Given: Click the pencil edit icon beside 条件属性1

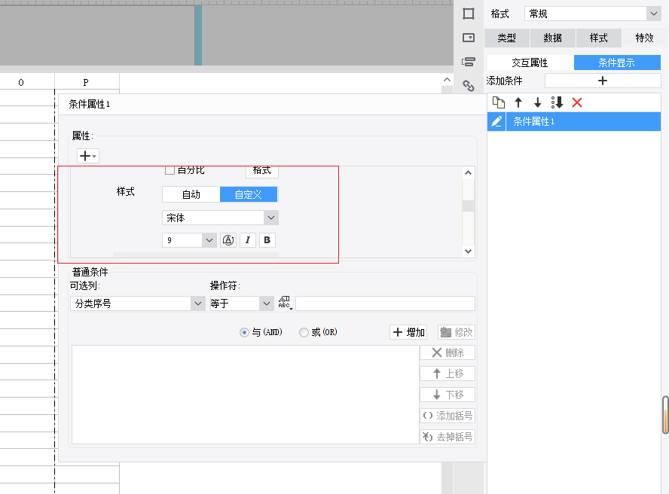Looking at the screenshot, I should point(496,121).
